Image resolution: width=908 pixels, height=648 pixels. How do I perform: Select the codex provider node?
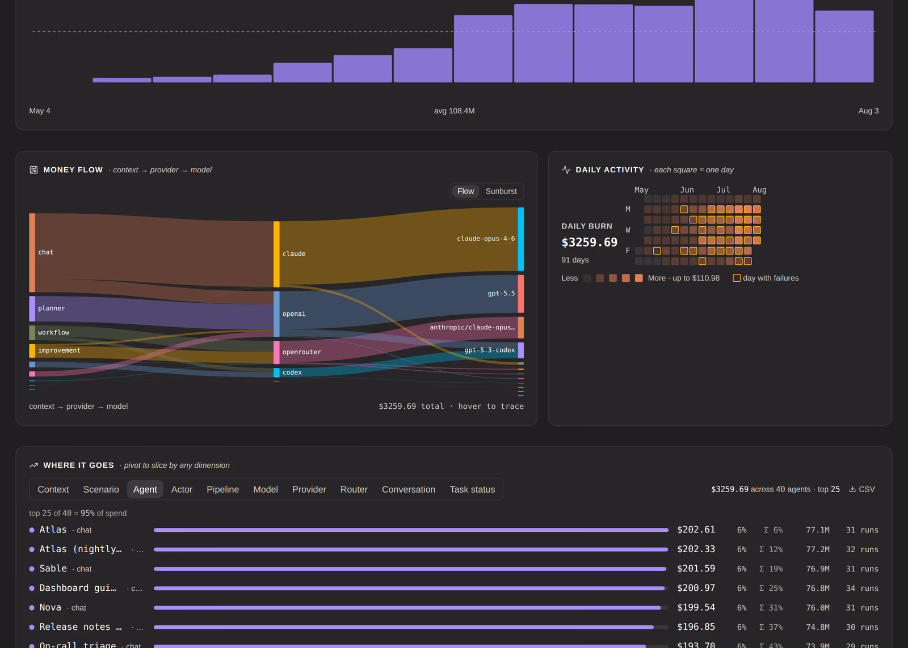tap(276, 372)
